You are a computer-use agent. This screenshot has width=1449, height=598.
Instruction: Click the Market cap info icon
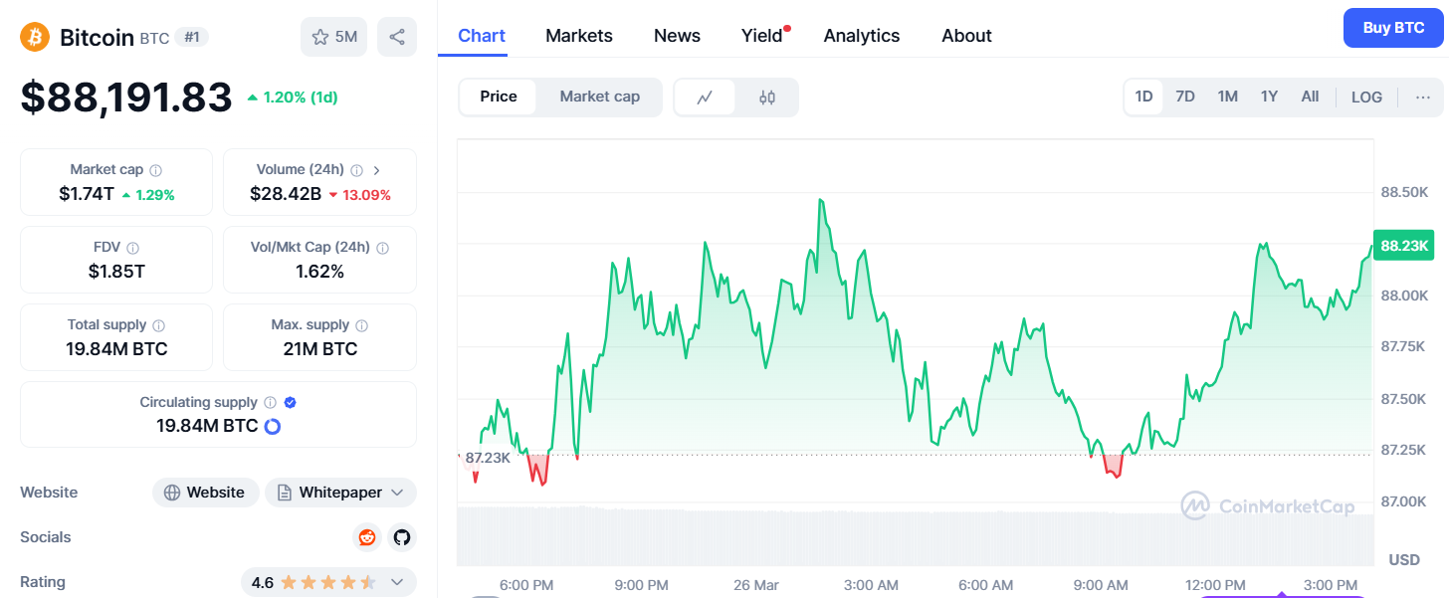156,170
